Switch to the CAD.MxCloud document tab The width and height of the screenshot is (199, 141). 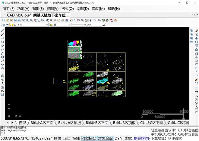(x=19, y=15)
